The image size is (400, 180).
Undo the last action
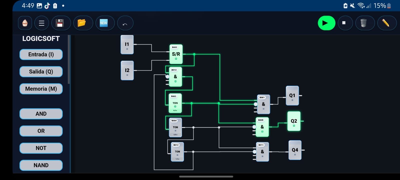pos(125,23)
